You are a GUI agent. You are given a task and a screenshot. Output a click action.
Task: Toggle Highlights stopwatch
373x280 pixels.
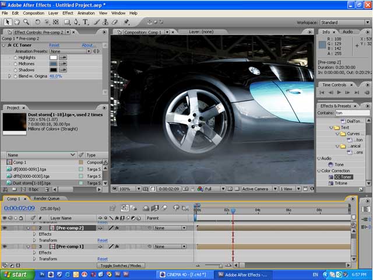tap(16, 58)
